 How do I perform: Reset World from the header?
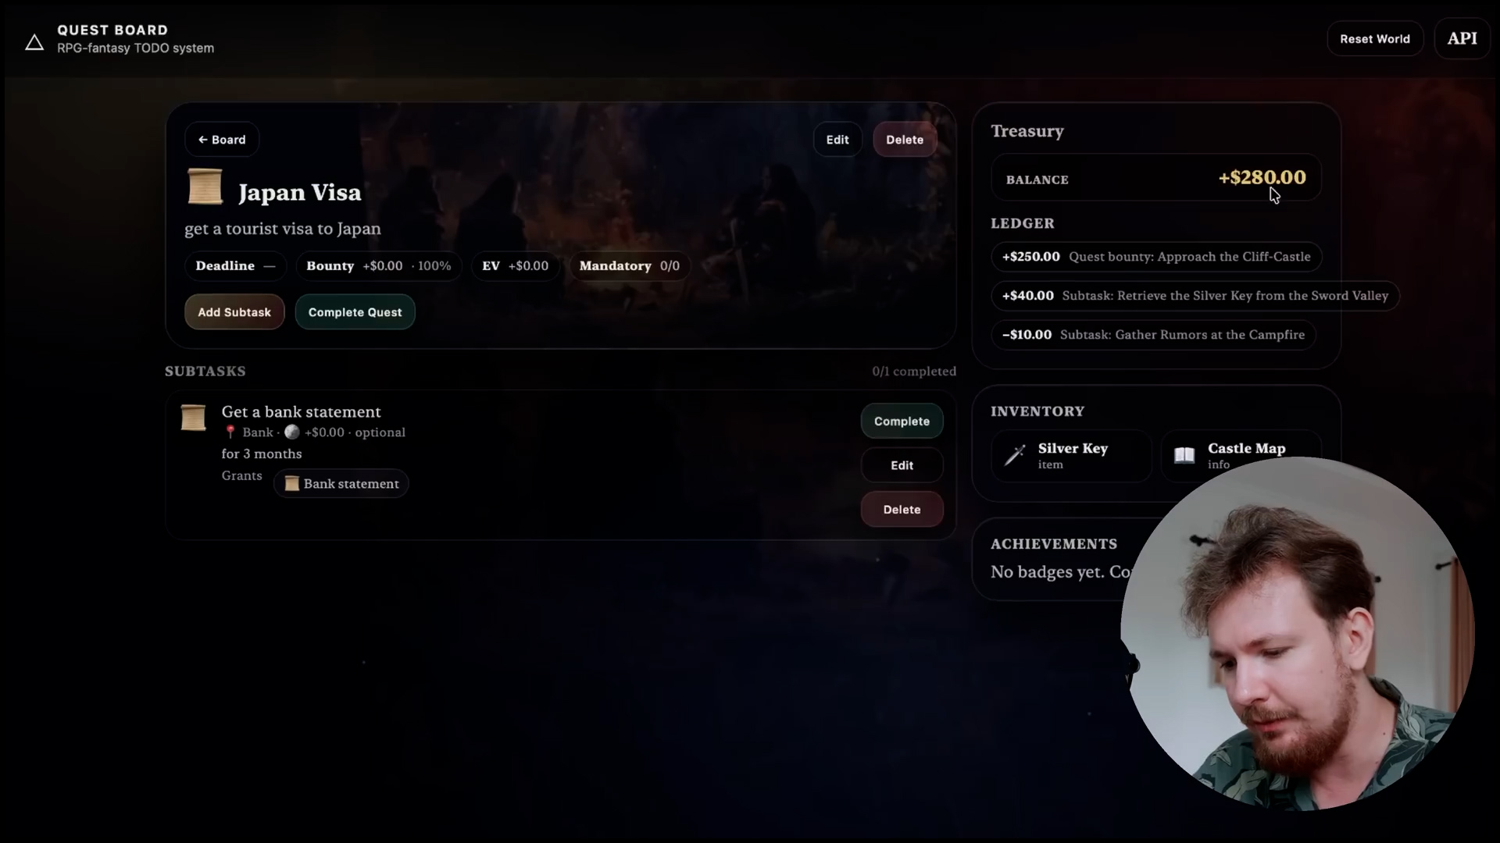pos(1375,39)
